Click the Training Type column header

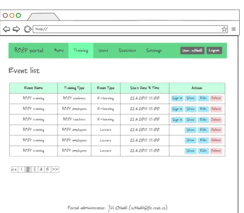(74, 88)
